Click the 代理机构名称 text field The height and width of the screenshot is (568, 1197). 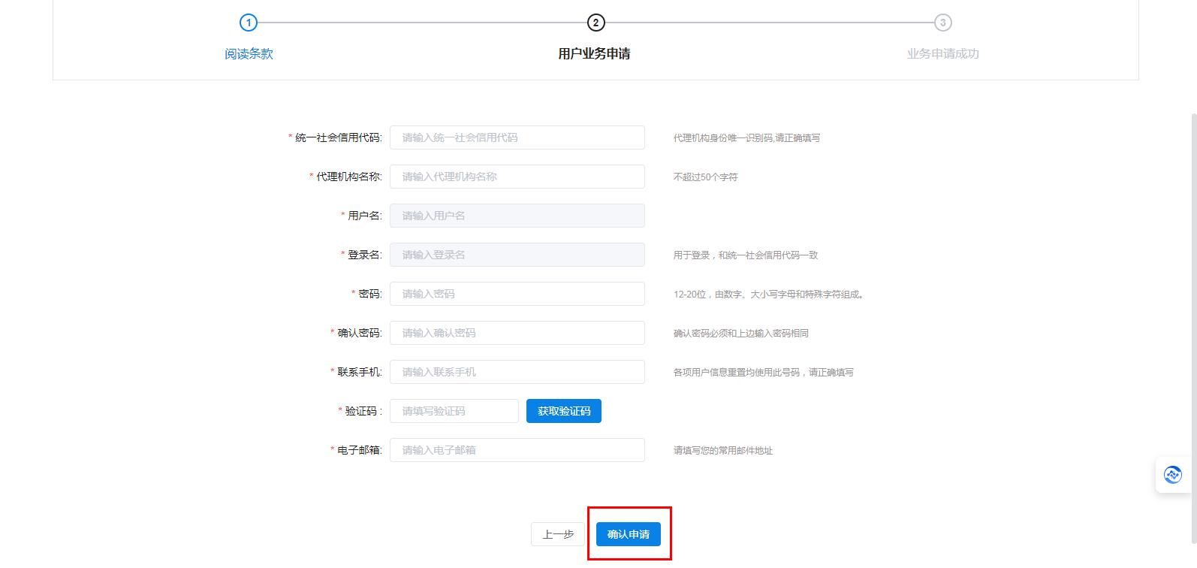click(517, 177)
